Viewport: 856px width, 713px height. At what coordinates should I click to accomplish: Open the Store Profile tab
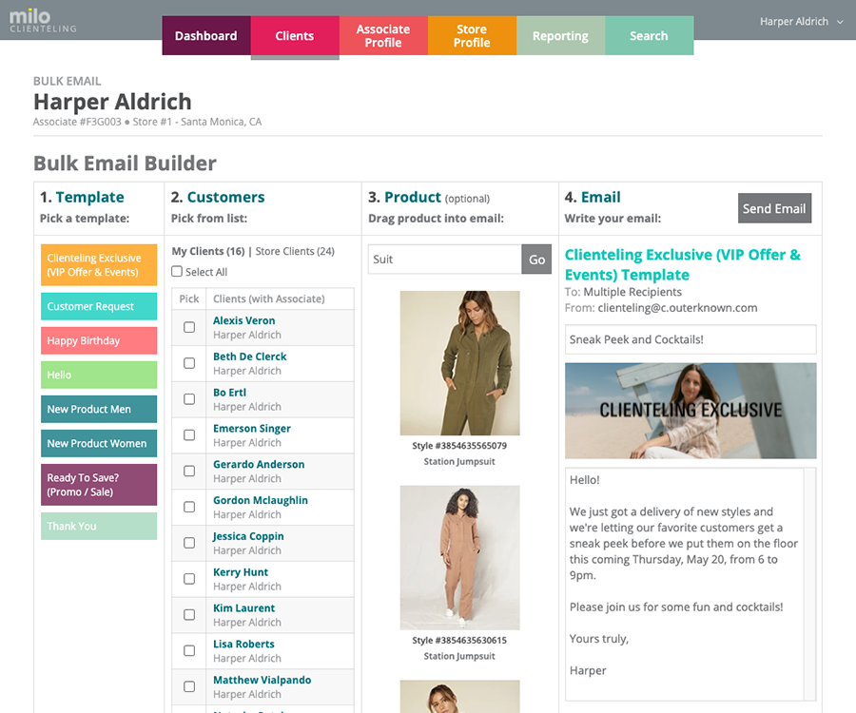click(x=472, y=35)
